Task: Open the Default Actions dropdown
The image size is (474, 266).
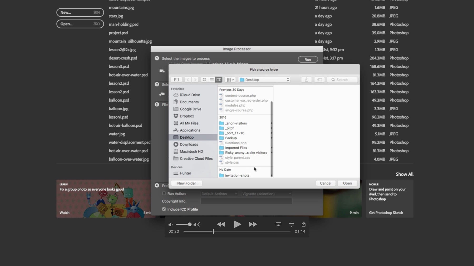Action: click(x=219, y=194)
